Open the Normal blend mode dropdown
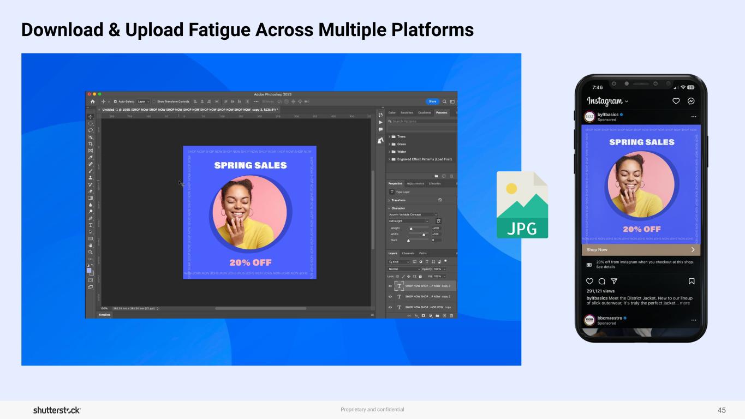Image resolution: width=745 pixels, height=419 pixels. click(404, 269)
